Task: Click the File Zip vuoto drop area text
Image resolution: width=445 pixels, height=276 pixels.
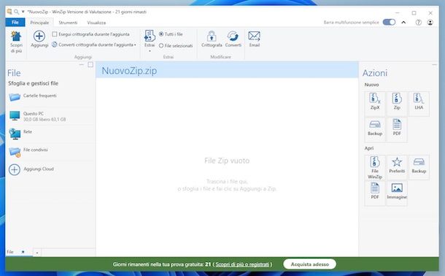Action: 227,161
